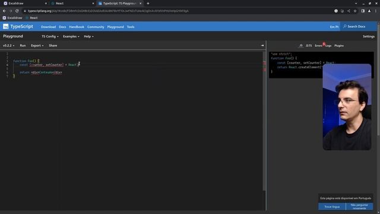Image resolution: width=380 pixels, height=214 pixels.
Task: Click Share button in editor toolbar
Action: coord(53,46)
